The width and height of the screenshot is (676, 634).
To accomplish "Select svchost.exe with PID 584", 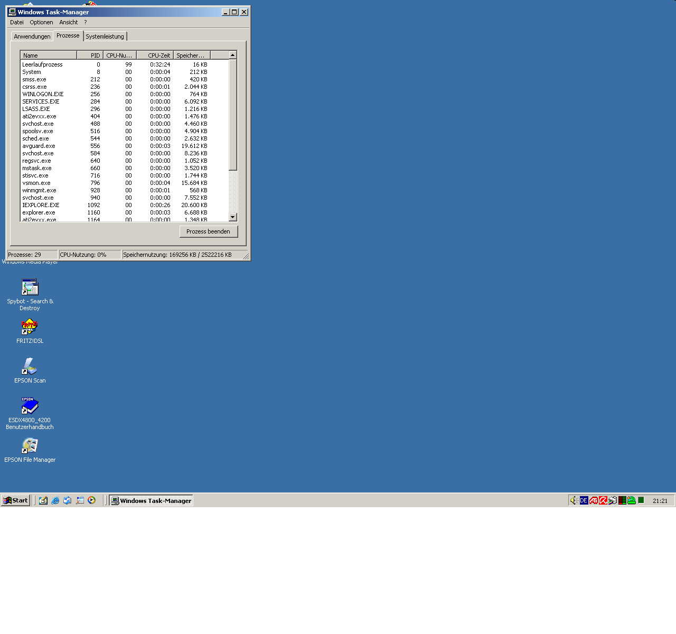I will tap(124, 153).
